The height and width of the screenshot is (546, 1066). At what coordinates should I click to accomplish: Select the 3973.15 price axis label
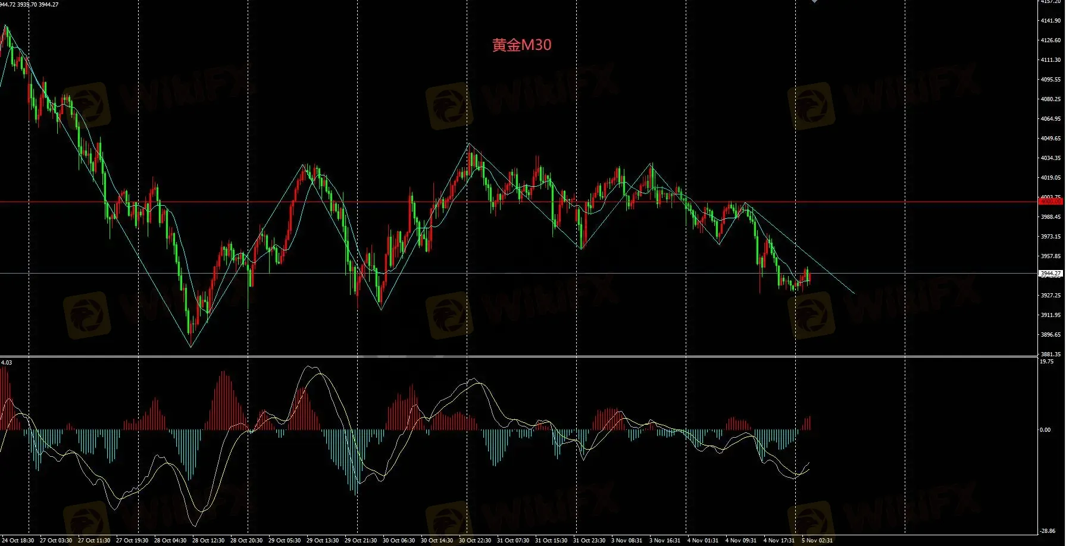1051,237
